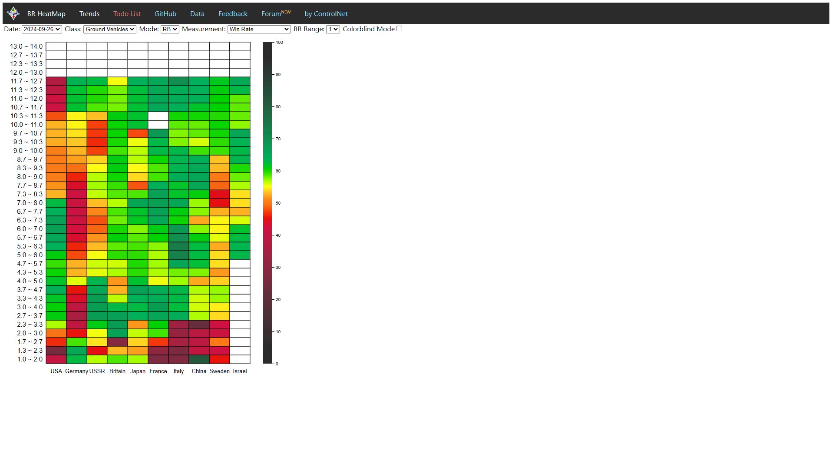The image size is (832, 467).
Task: Open the BR Range dropdown
Action: point(333,29)
